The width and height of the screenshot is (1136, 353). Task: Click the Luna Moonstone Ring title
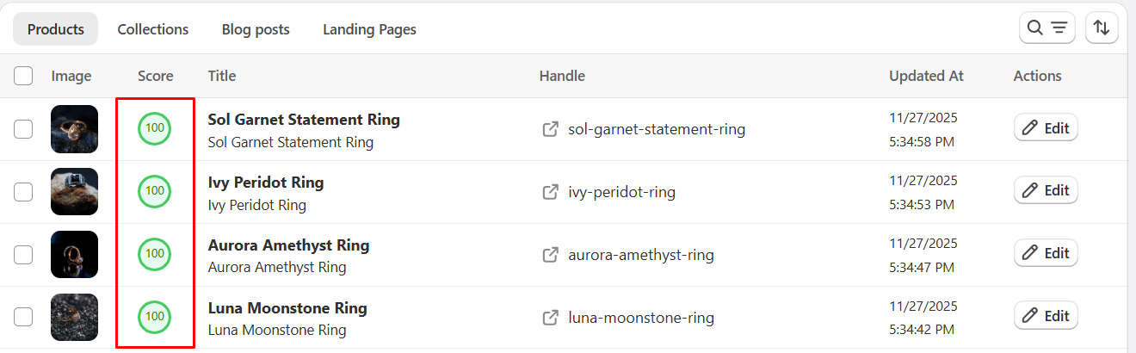point(287,308)
